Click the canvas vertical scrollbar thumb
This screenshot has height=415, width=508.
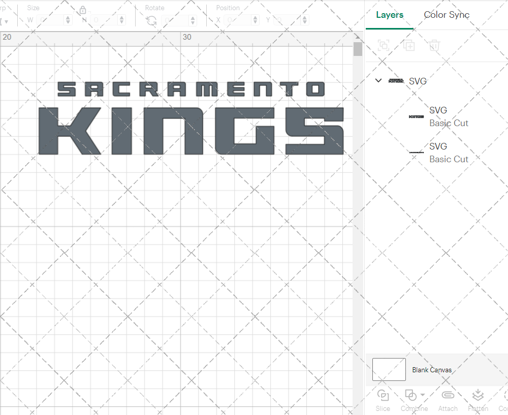[358, 49]
